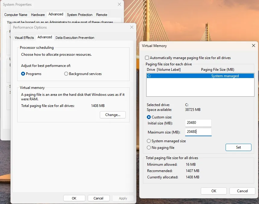Viewport: 259px width, 204px height.
Task: Select drive C: row in paging list
Action: pyautogui.click(x=200, y=76)
